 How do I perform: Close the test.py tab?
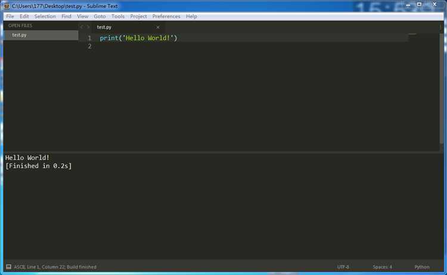[x=158, y=27]
